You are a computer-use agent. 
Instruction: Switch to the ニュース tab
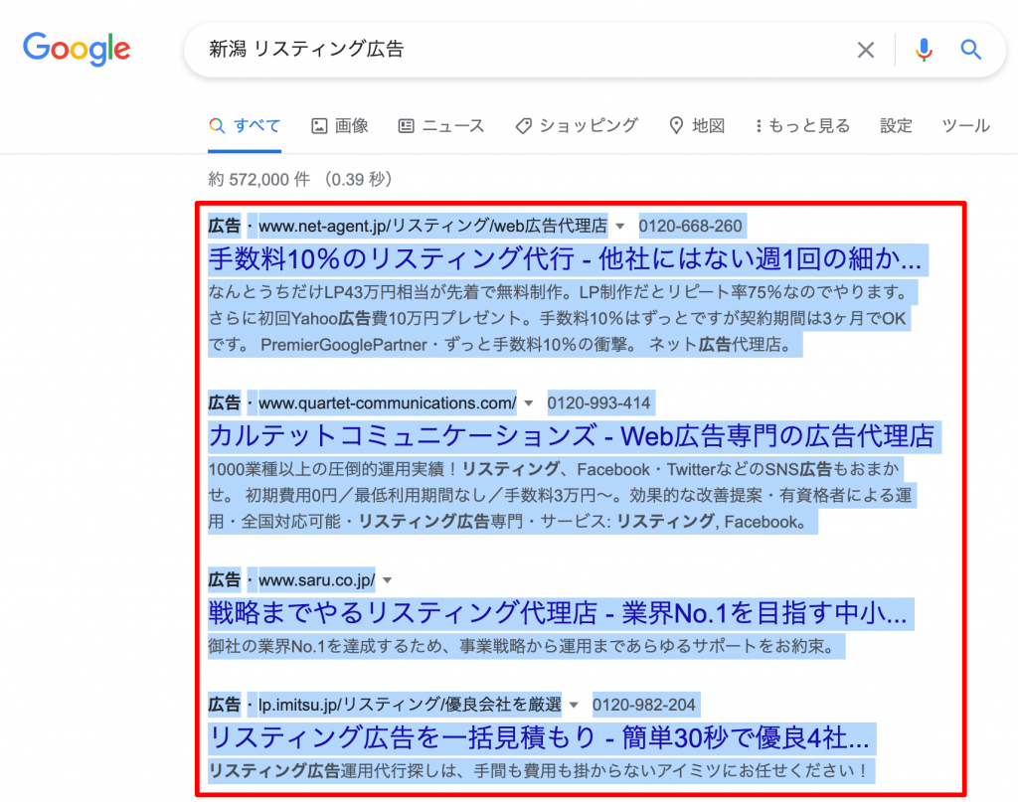coord(441,125)
